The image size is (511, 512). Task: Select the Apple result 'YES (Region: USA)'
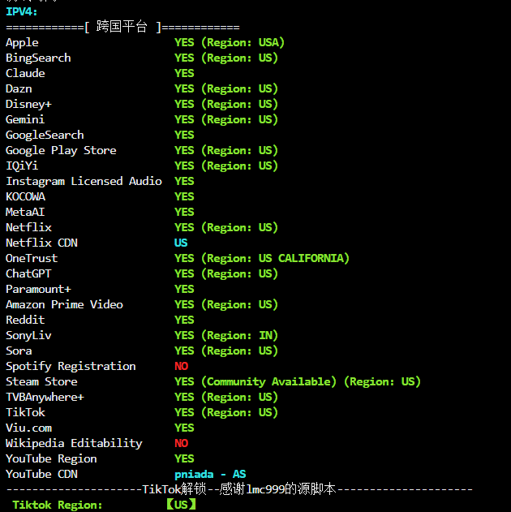point(230,43)
